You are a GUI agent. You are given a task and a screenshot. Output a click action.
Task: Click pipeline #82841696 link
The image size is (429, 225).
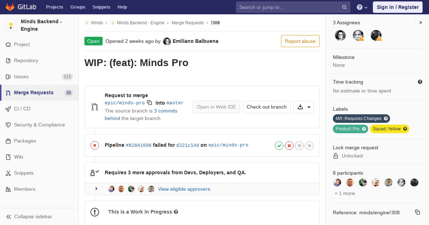139,145
